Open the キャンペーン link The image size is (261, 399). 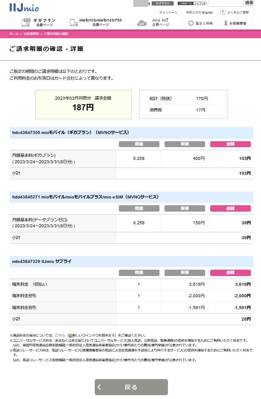pyautogui.click(x=168, y=13)
